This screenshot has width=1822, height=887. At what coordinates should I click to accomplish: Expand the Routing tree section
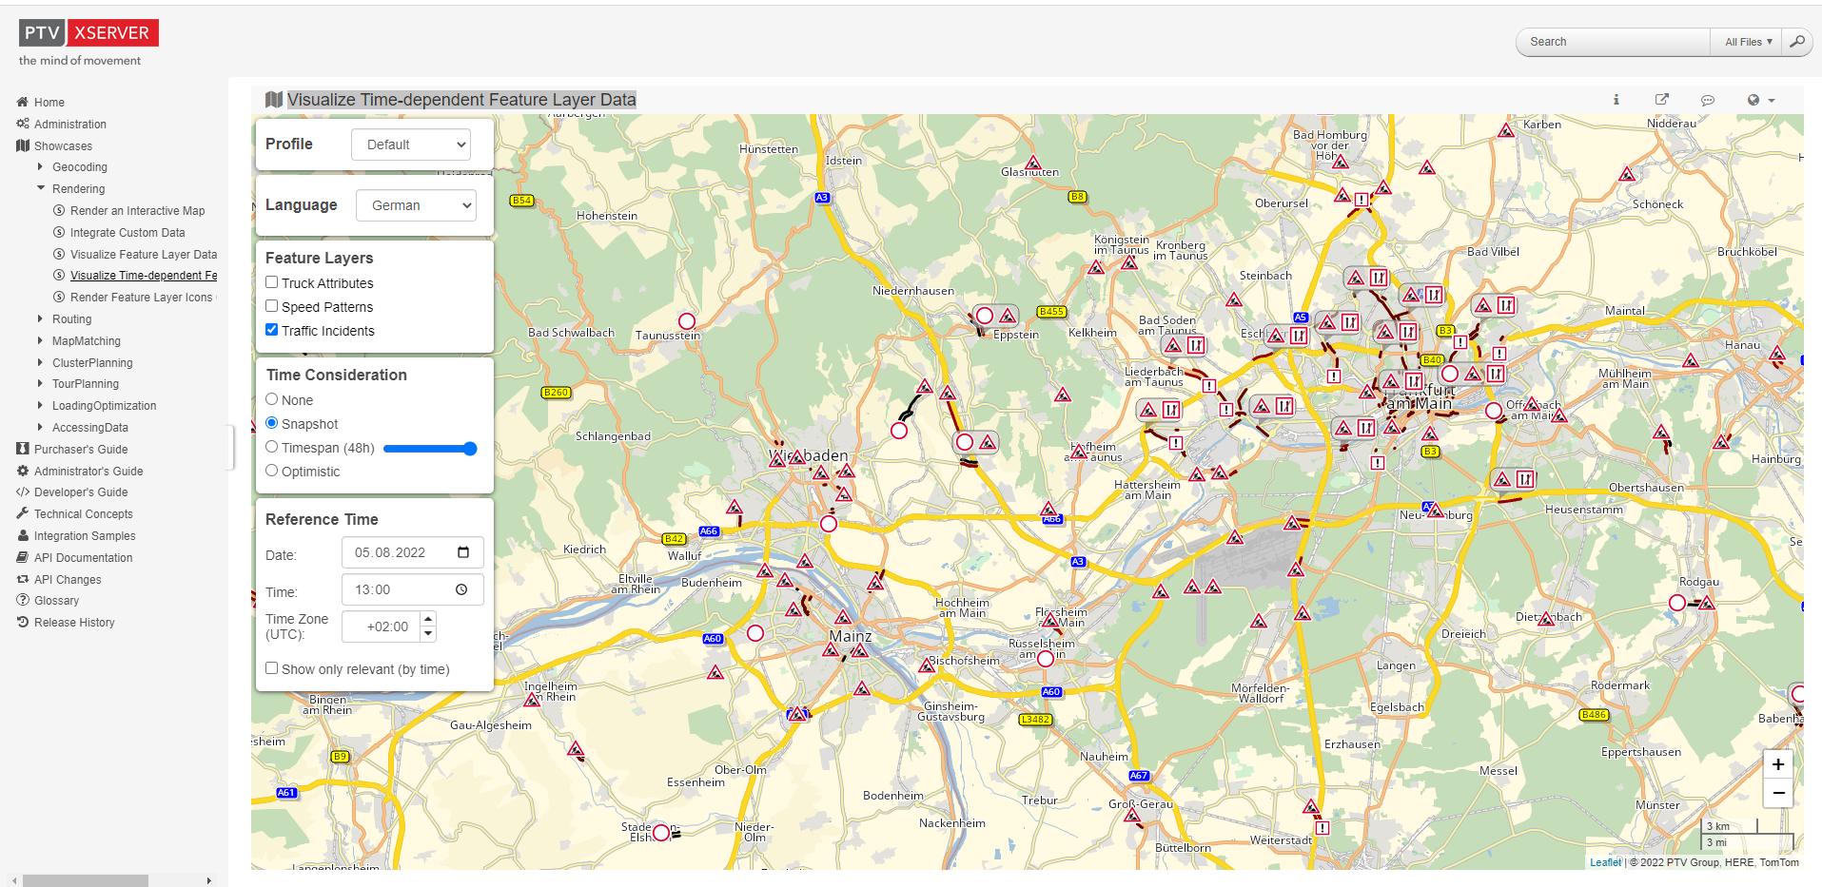pyautogui.click(x=40, y=319)
